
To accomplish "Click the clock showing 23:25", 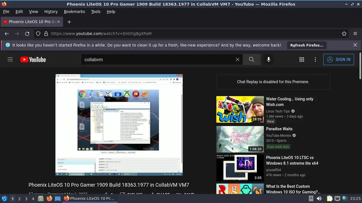I will [x=355, y=198].
